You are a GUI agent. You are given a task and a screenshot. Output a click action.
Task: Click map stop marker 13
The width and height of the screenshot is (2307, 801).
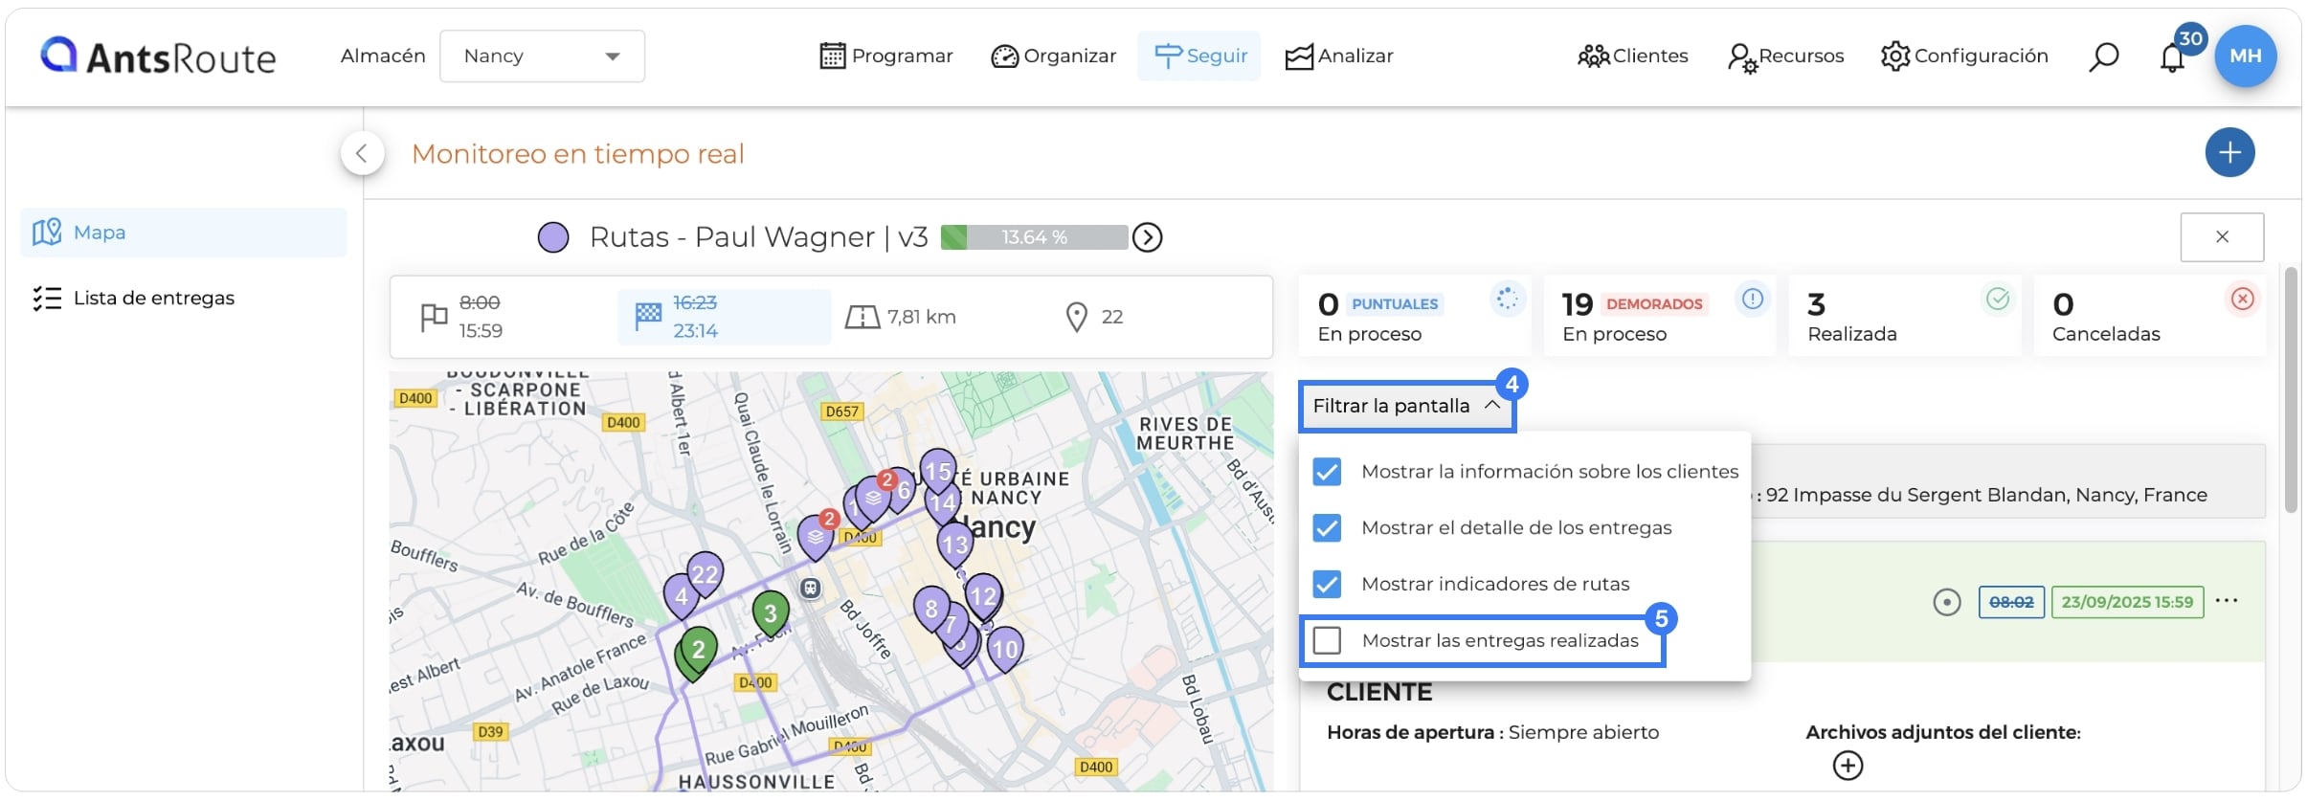(955, 545)
